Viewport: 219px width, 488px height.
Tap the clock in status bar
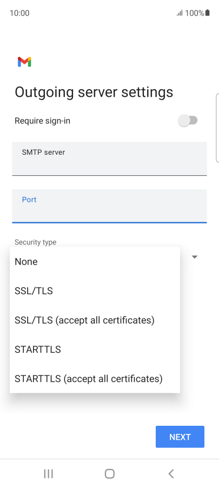point(19,13)
